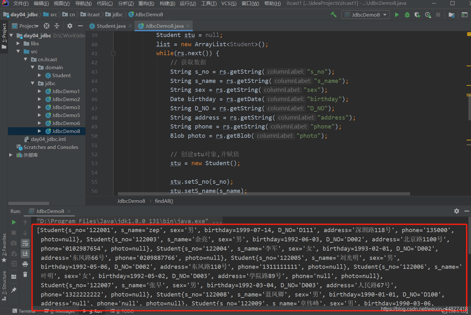This screenshot has height=315, width=471.
Task: Collapse the domain package
Action: point(33,67)
